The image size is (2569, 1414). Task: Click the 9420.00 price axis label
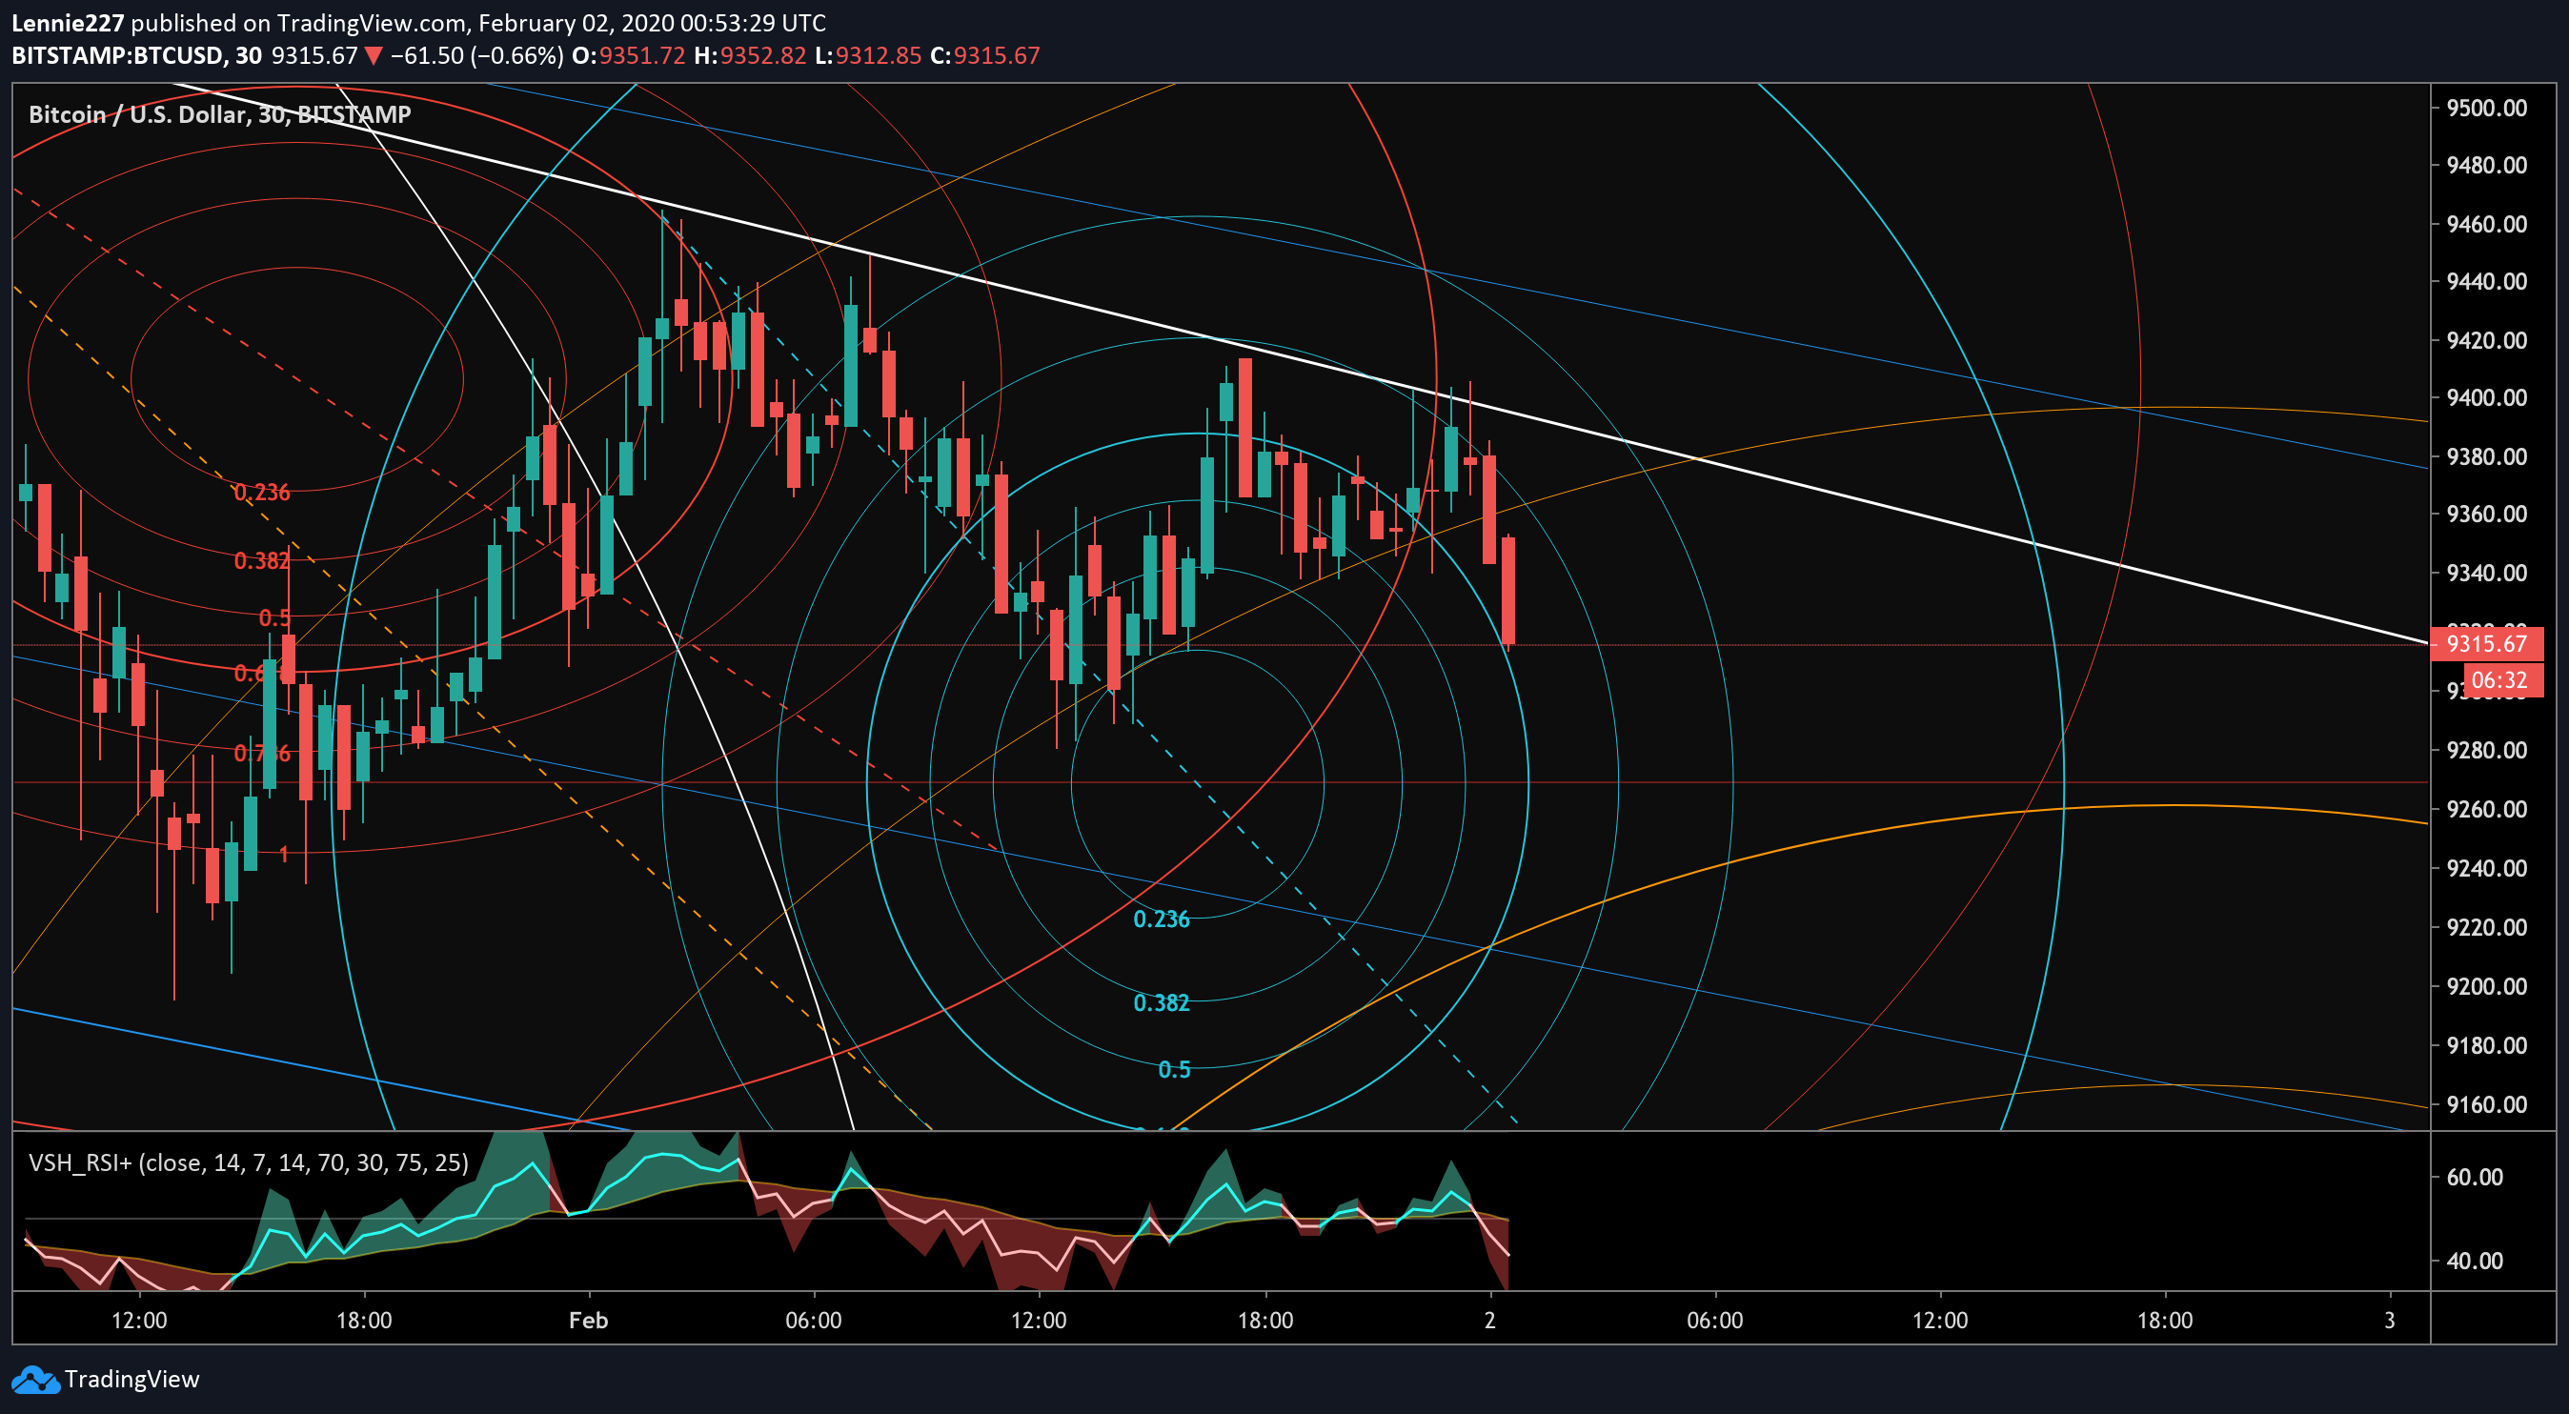(2487, 341)
